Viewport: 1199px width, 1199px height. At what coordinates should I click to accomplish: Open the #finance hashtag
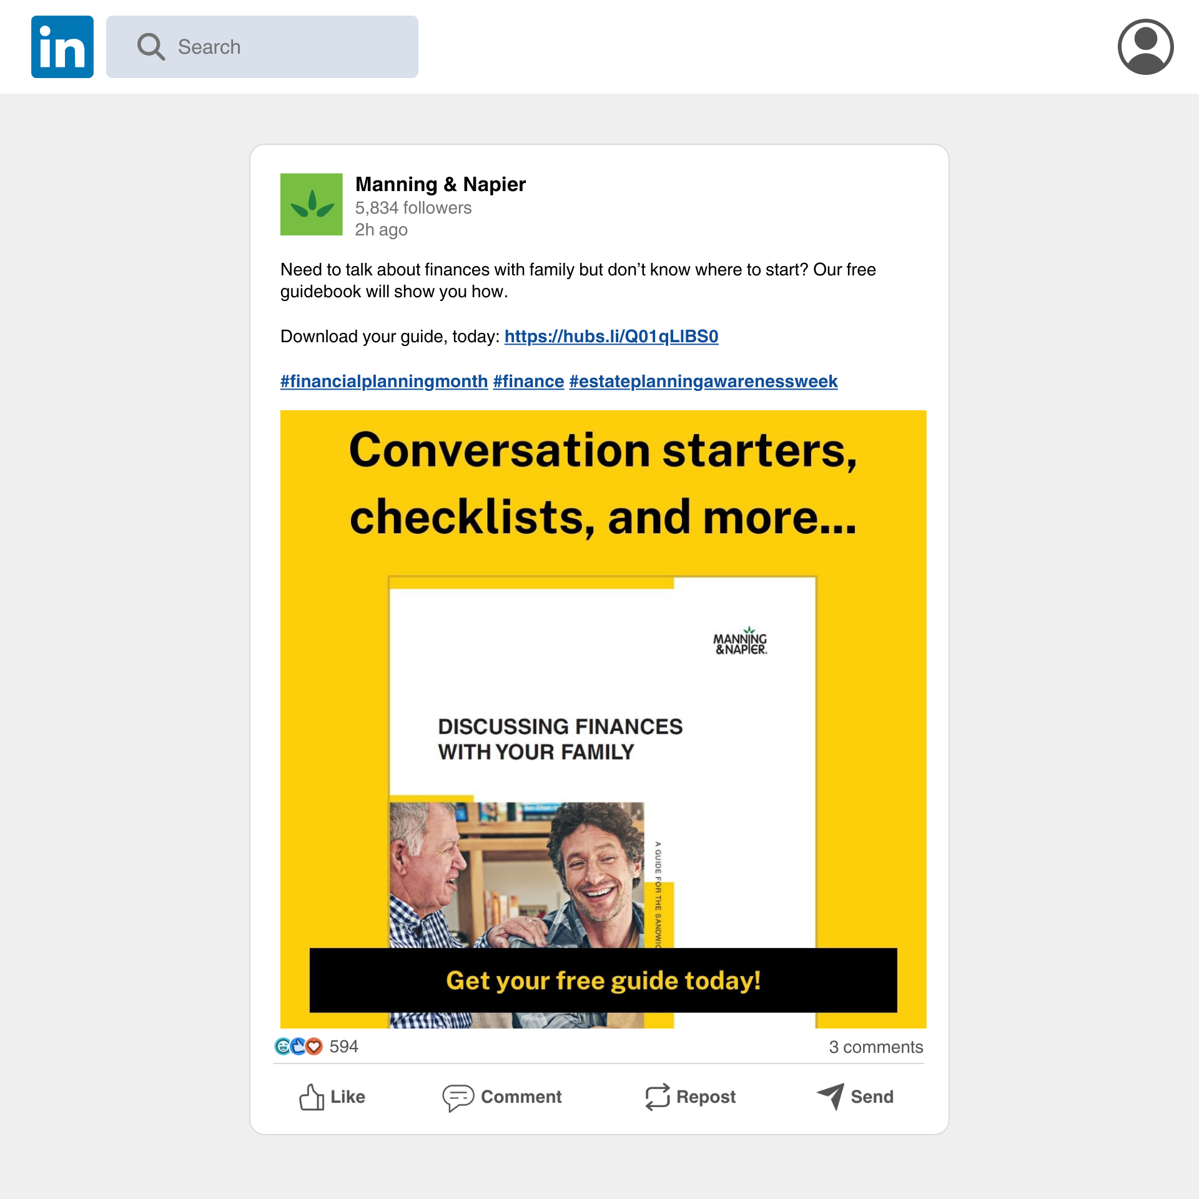pos(528,382)
